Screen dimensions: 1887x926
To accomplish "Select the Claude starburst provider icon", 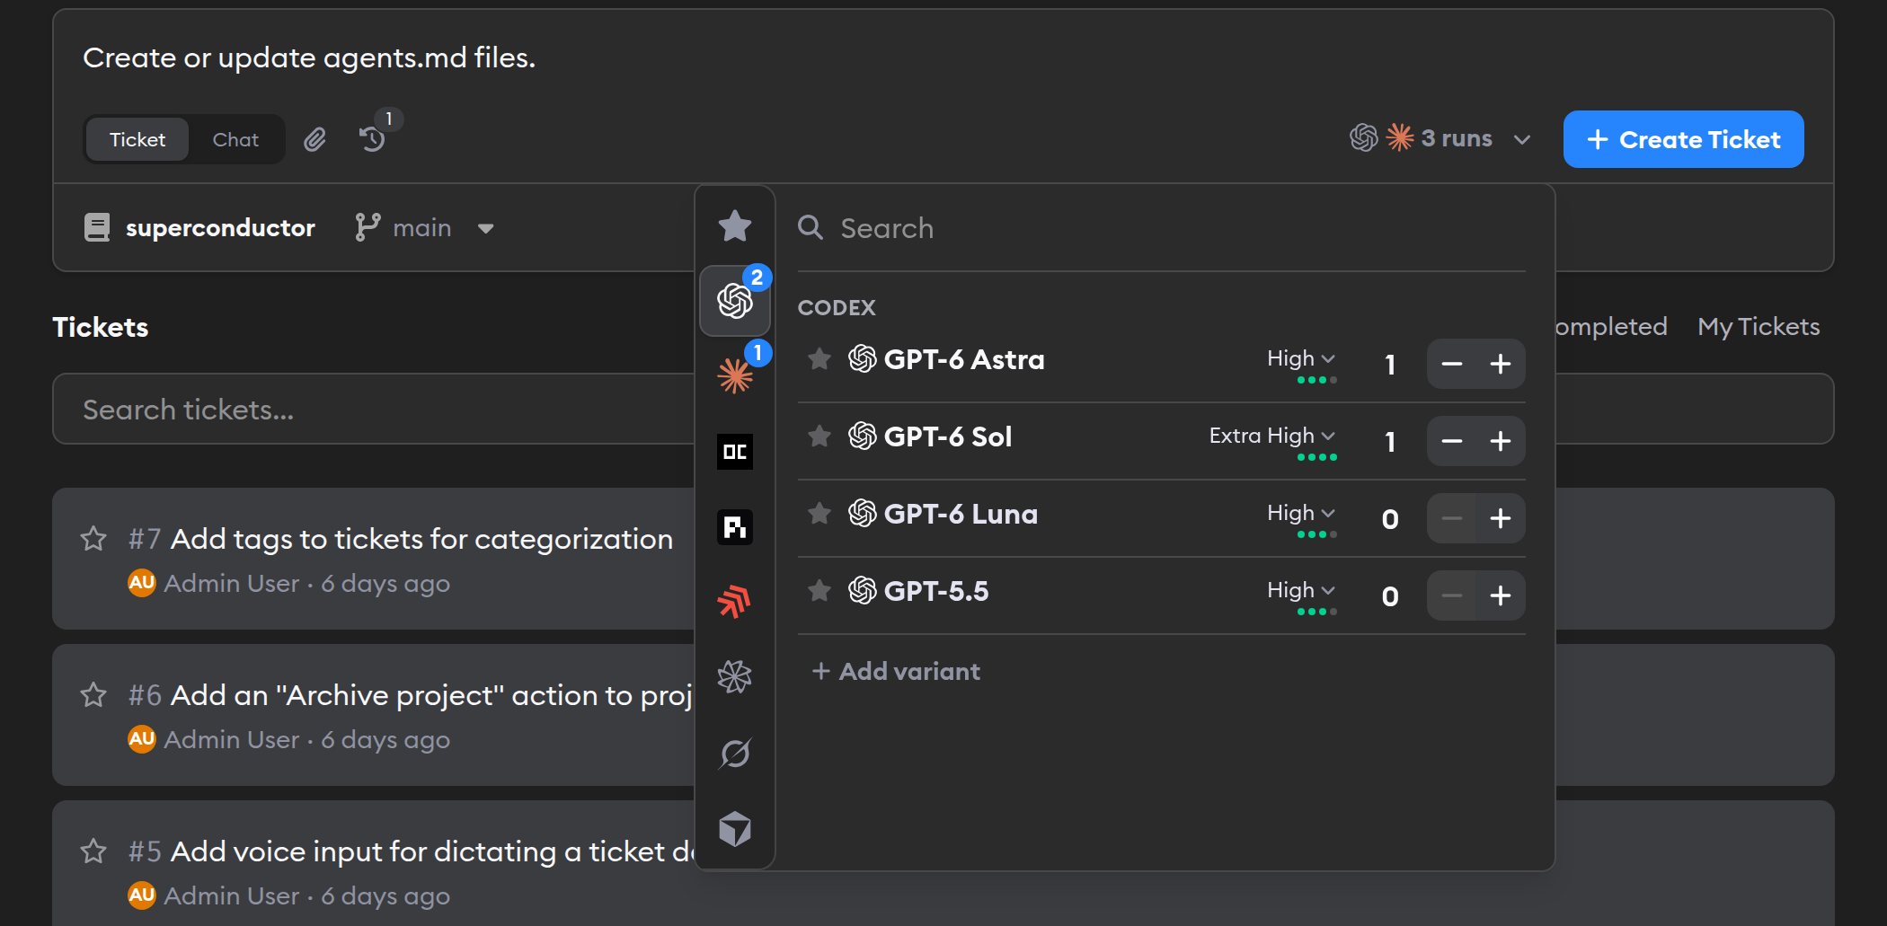I will pyautogui.click(x=735, y=375).
